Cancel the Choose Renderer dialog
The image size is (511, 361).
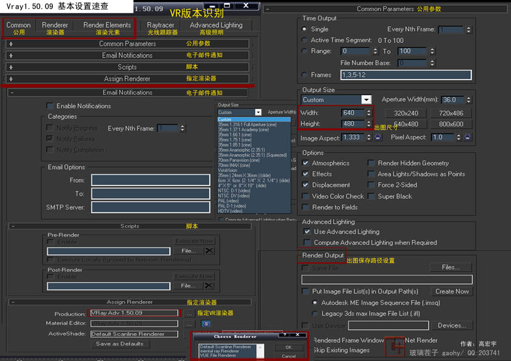pos(288,356)
